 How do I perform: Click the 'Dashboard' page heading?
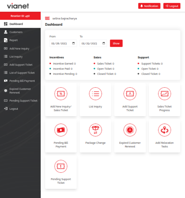54,24
